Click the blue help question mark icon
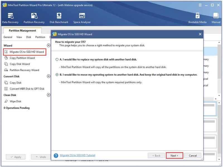Image resolution: width=223 pixels, height=167 pixels. point(56,156)
